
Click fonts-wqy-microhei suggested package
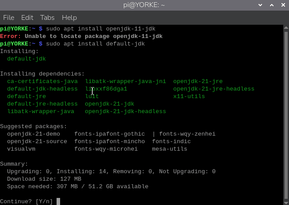click(x=106, y=149)
